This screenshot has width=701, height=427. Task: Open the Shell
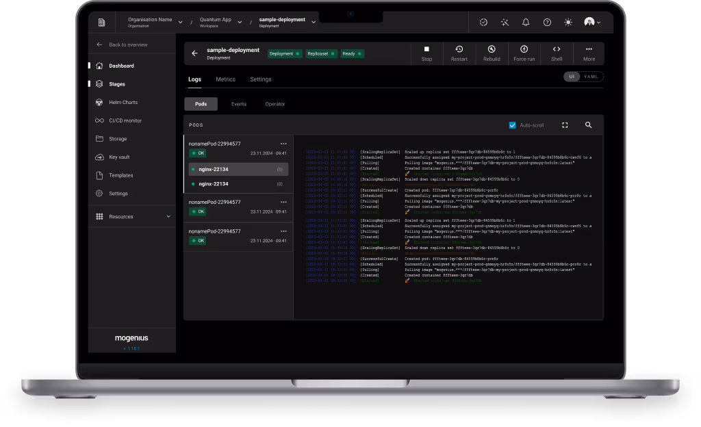point(557,53)
